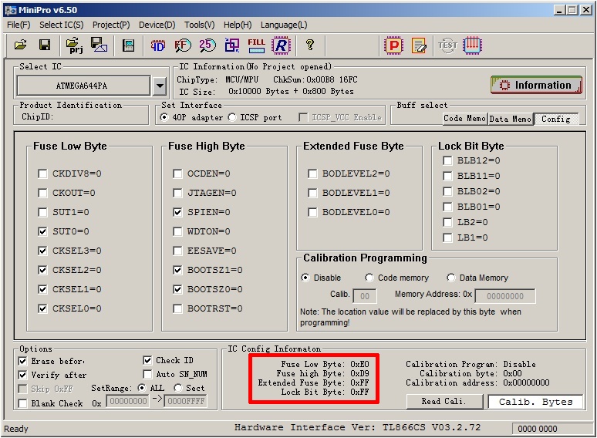
Task: Click the P program chip icon
Action: 393,45
